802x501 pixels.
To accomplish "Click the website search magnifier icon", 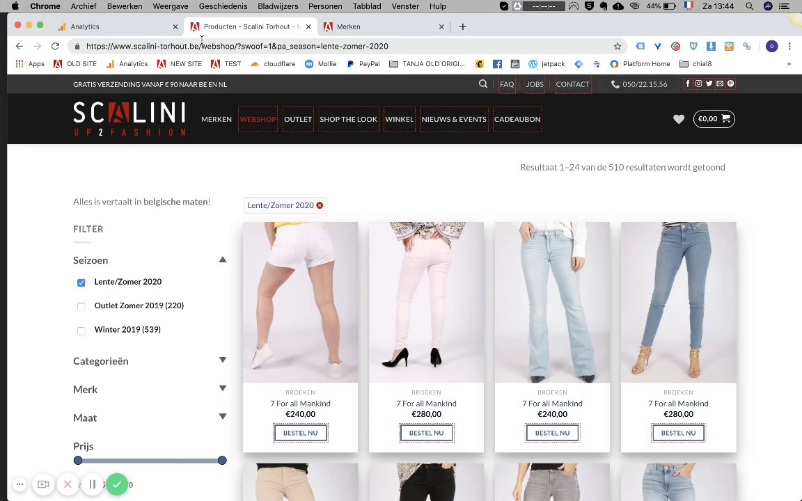I will (483, 83).
